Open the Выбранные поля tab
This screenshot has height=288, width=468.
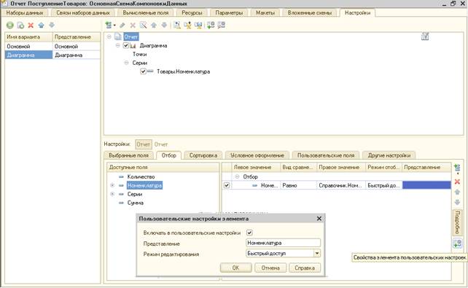[x=128, y=155]
